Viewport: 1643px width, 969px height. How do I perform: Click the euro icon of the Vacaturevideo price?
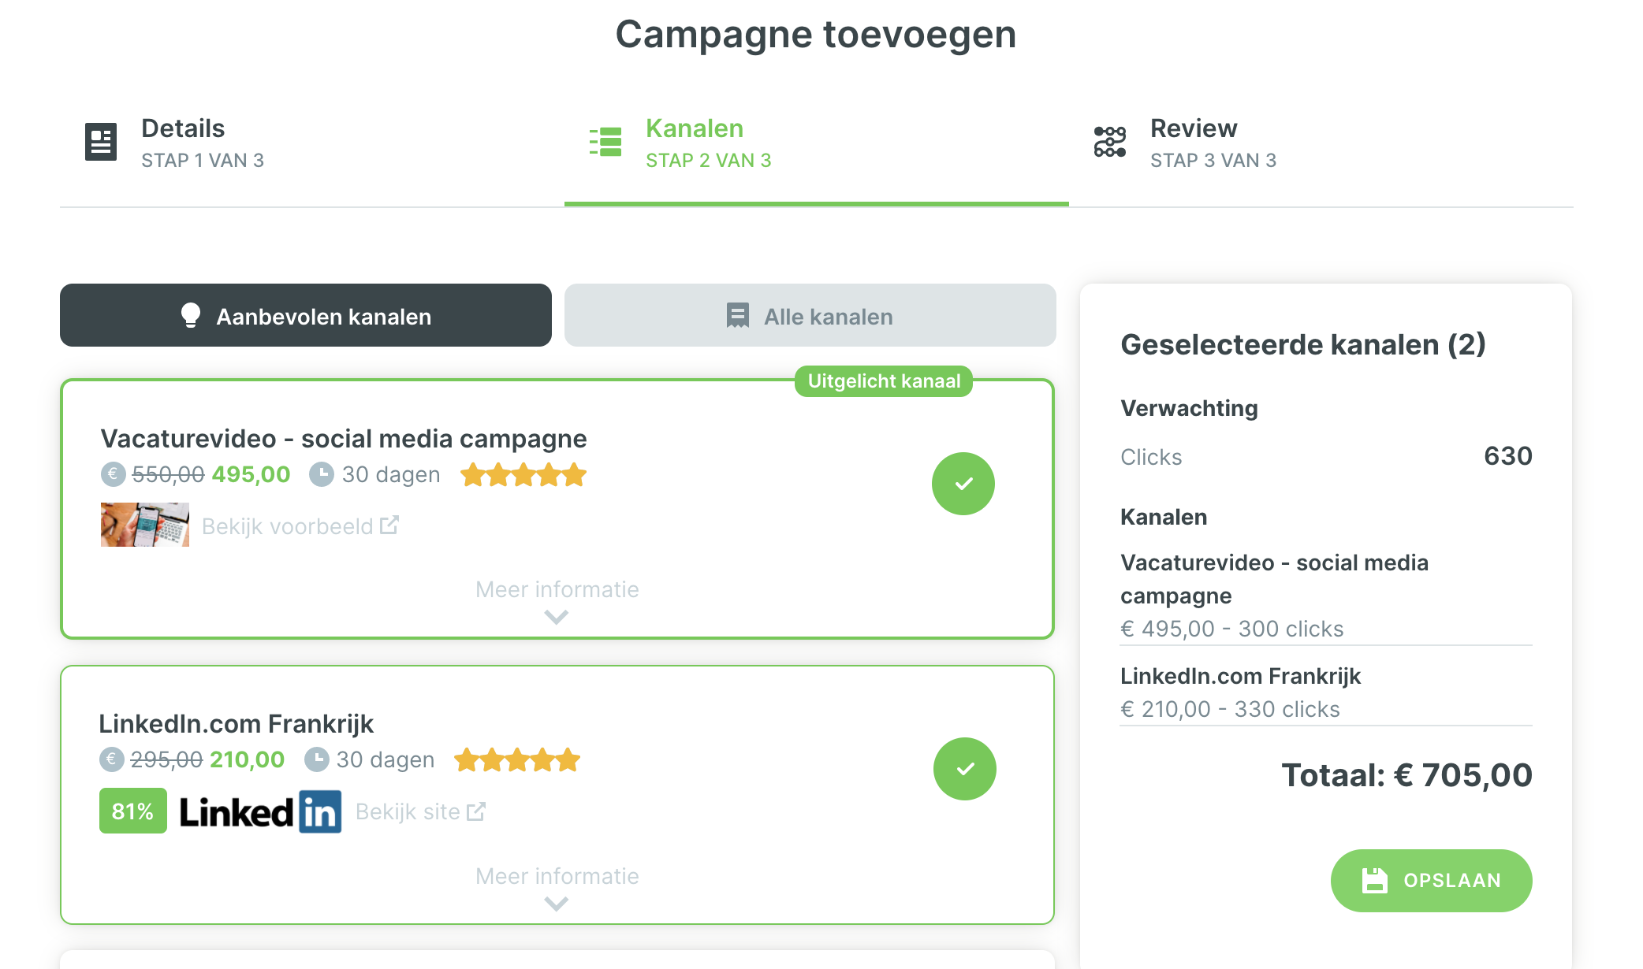[113, 474]
